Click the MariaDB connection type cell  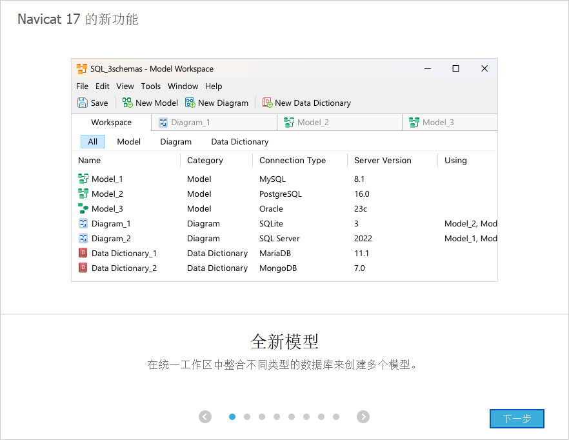[x=275, y=254]
